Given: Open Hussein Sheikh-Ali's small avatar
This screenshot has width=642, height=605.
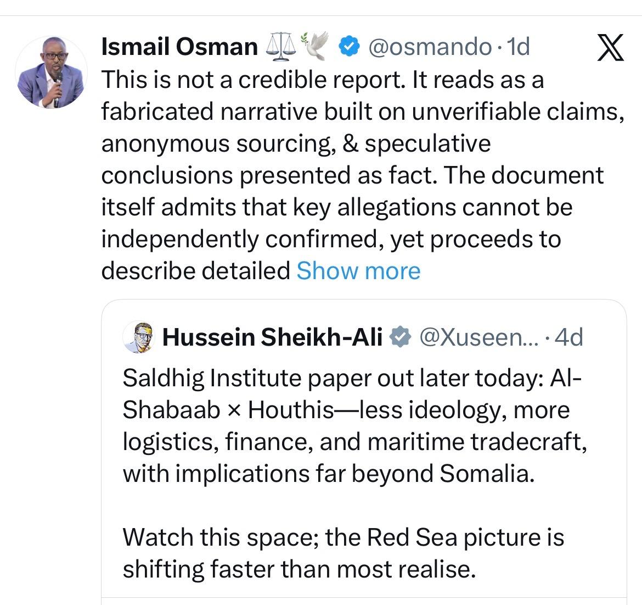Looking at the screenshot, I should pyautogui.click(x=138, y=337).
